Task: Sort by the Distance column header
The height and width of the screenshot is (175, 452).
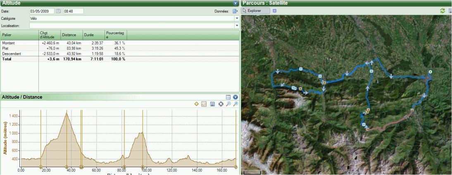Action: click(72, 35)
